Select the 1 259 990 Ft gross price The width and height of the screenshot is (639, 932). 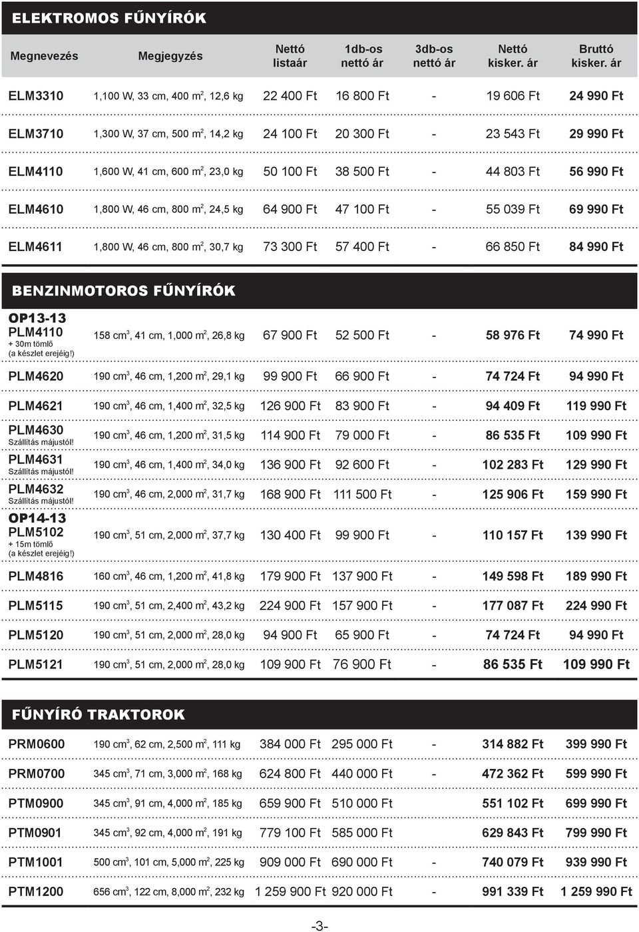[x=596, y=892]
